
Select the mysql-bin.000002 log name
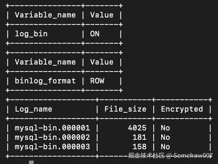(52, 137)
